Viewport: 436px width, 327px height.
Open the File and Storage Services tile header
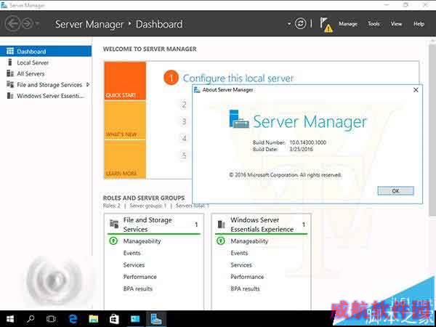tap(154, 225)
